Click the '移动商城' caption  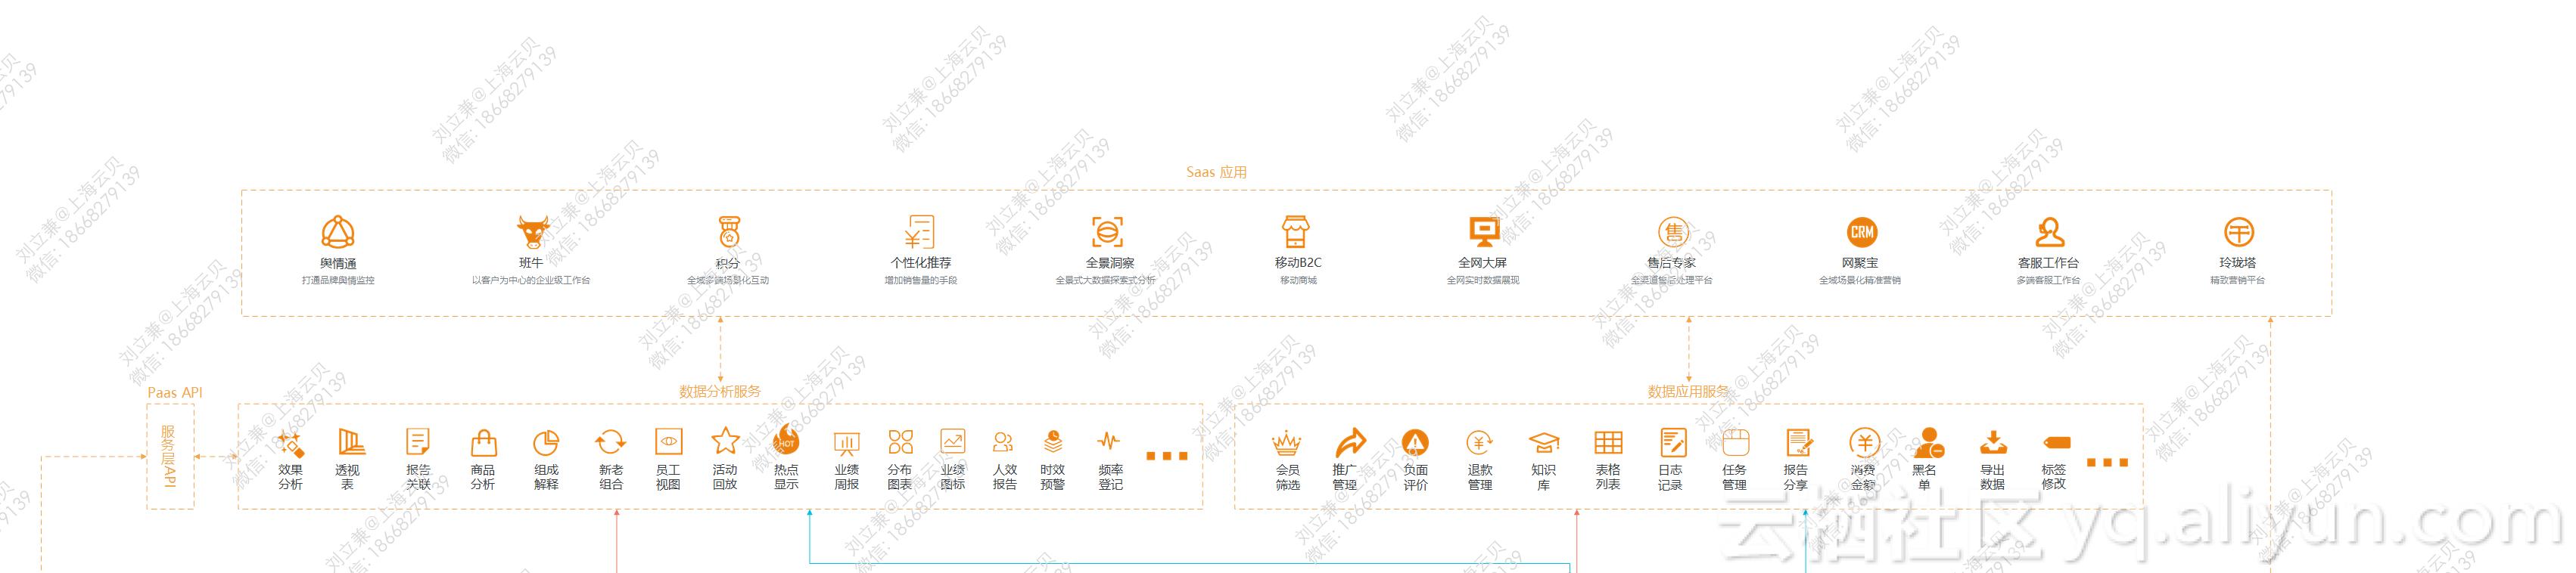tap(1298, 280)
